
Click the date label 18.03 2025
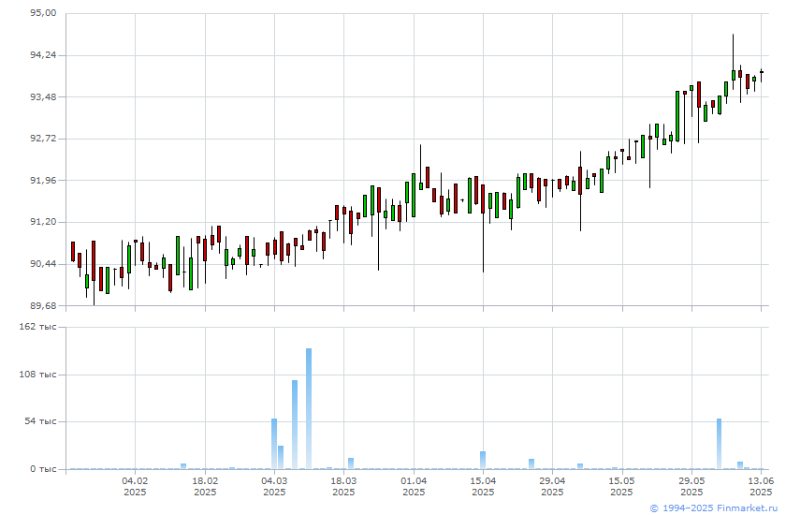(x=344, y=486)
